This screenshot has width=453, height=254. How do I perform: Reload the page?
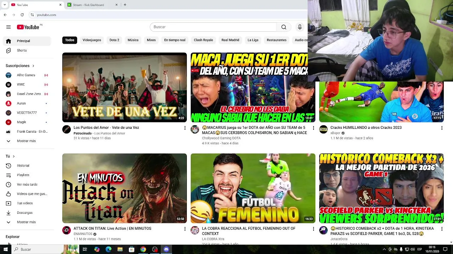click(x=22, y=15)
